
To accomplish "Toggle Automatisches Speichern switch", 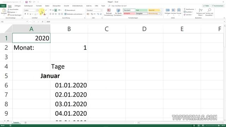I will coord(21,2).
